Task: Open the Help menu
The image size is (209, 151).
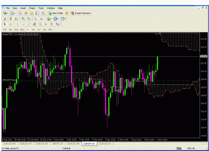Action: tap(60, 8)
